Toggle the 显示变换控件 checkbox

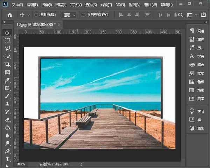click(x=83, y=15)
